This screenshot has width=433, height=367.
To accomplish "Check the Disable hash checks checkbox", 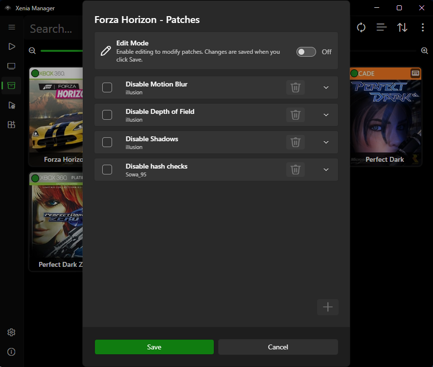I will (x=107, y=170).
